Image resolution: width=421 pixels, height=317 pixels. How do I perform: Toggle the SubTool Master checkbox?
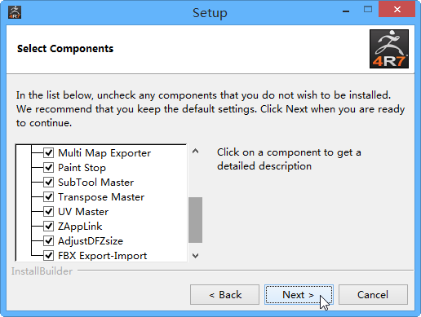48,182
